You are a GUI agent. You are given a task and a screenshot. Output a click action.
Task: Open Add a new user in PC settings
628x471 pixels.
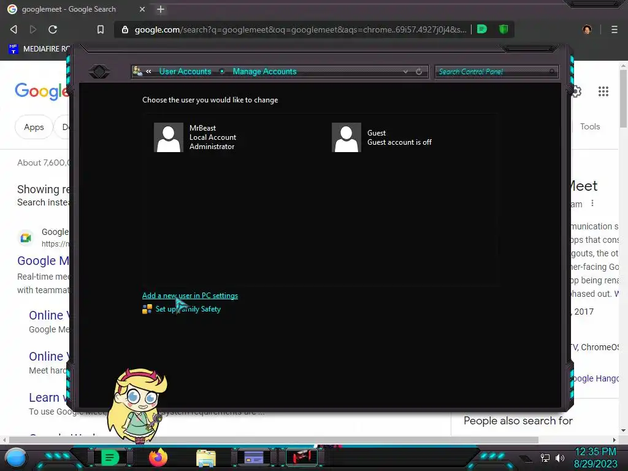click(190, 296)
